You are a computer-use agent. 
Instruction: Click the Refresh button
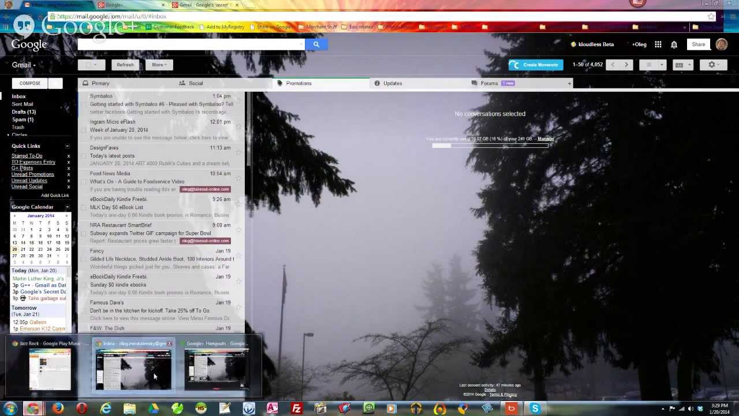click(x=125, y=65)
